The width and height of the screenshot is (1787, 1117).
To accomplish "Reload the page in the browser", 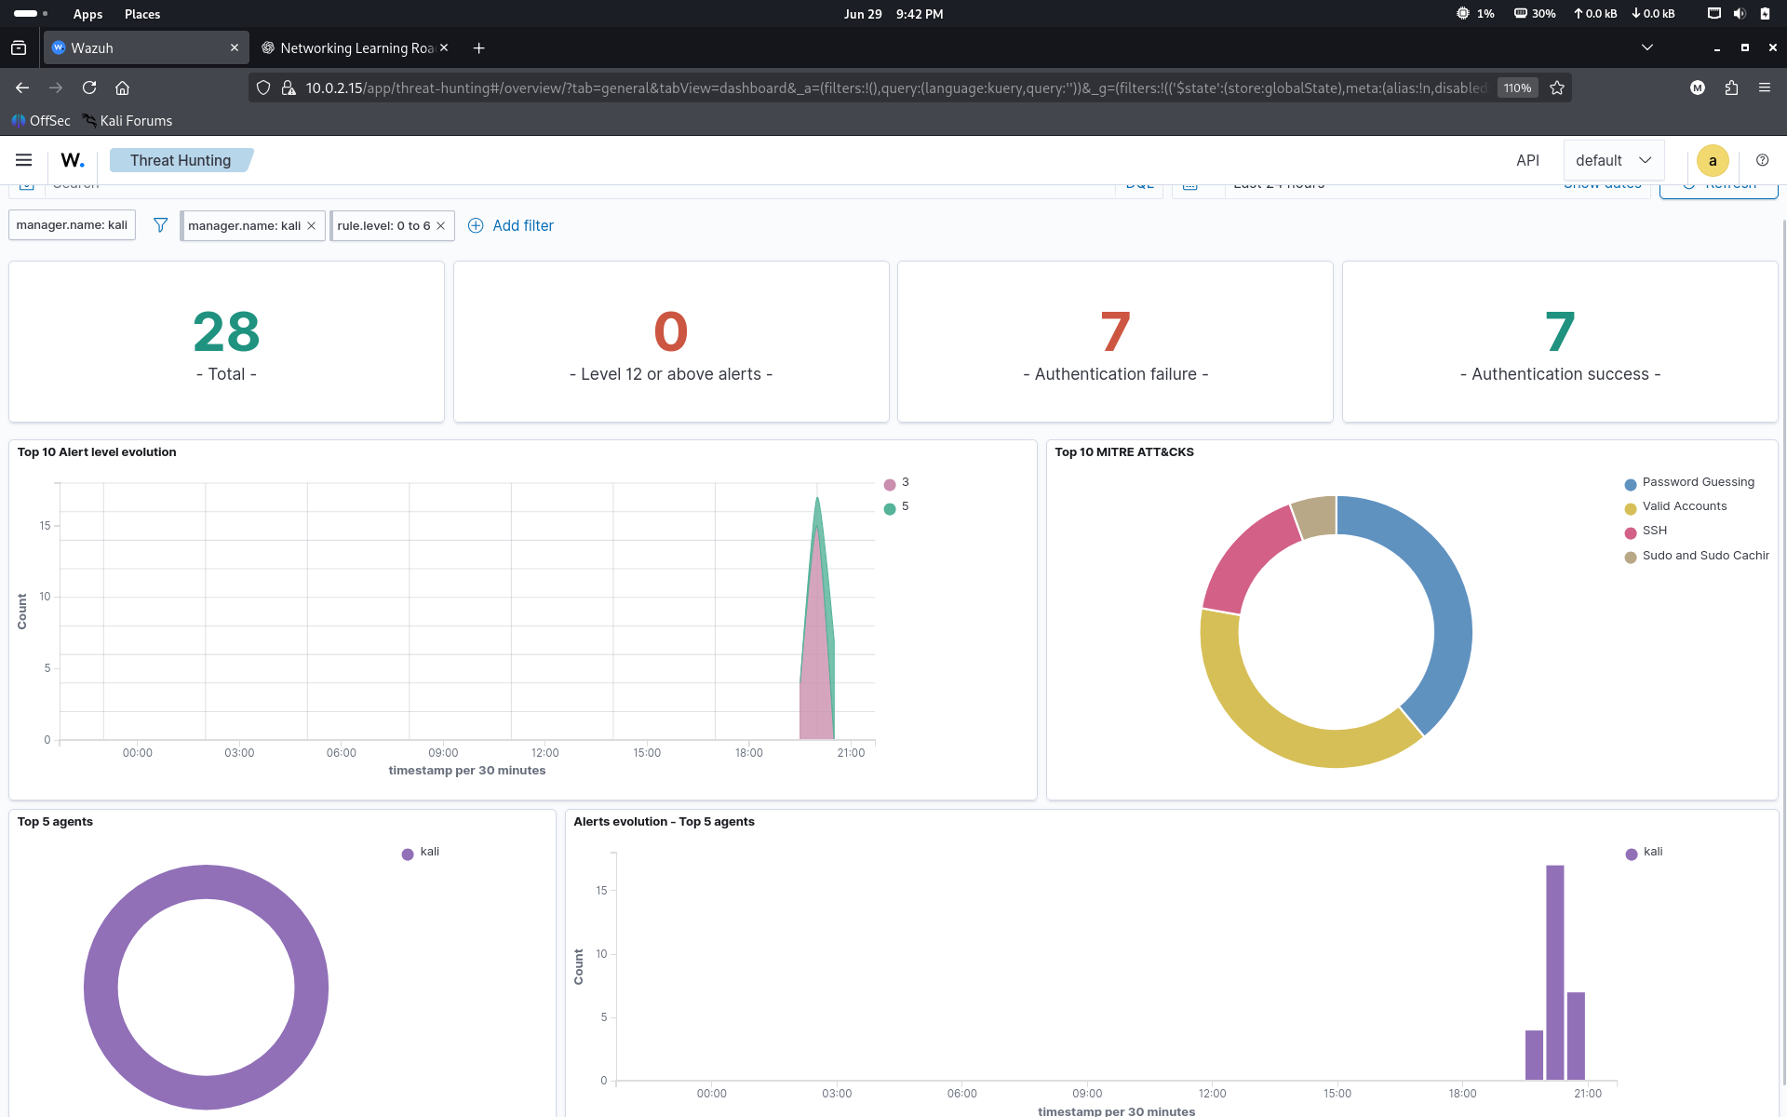I will pyautogui.click(x=89, y=87).
